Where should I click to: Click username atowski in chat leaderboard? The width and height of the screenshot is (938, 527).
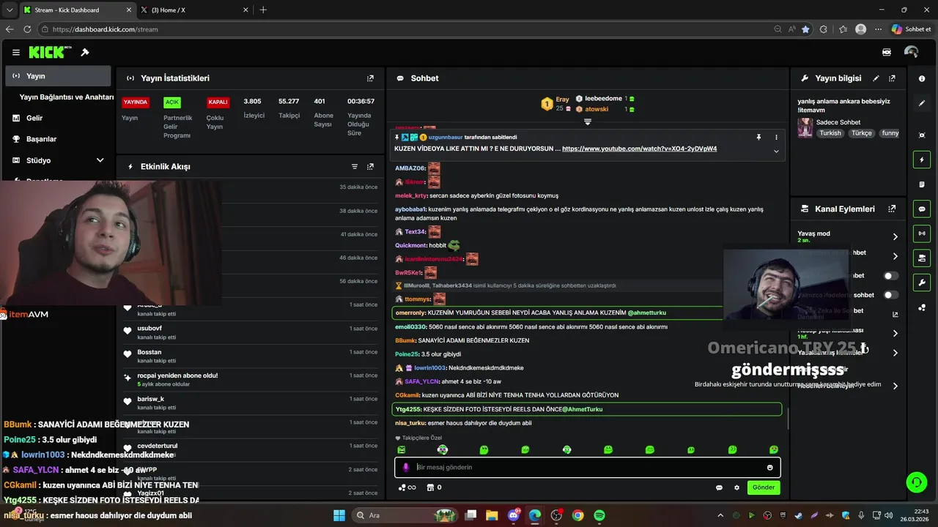click(597, 109)
